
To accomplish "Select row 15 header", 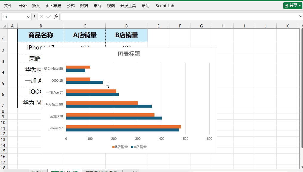I will pyautogui.click(x=3, y=151).
